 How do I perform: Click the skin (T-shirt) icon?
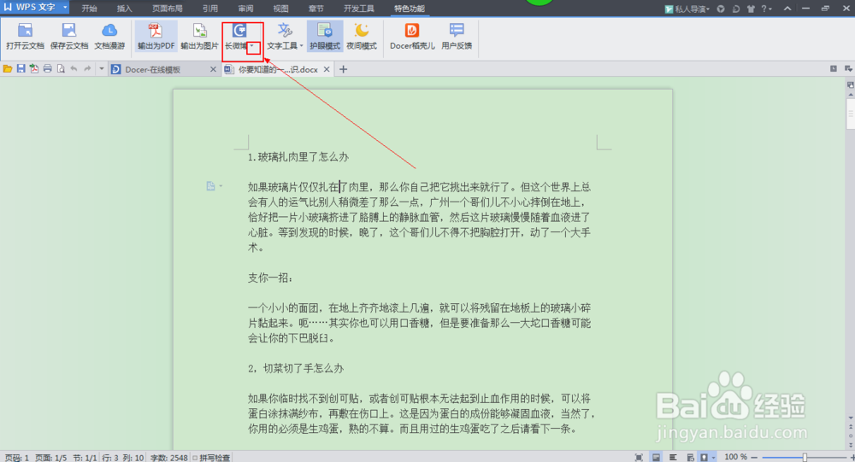pos(751,9)
